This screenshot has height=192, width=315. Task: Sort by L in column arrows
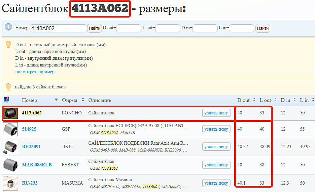tap(313, 100)
